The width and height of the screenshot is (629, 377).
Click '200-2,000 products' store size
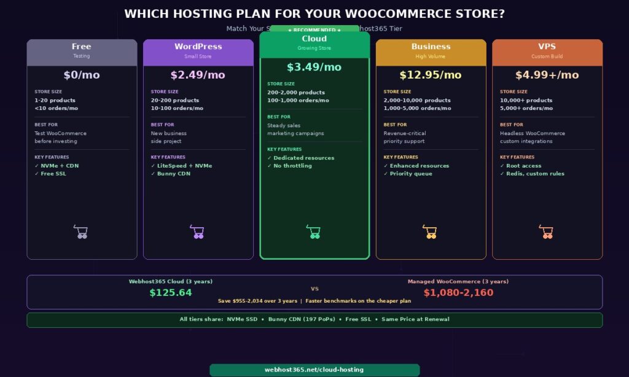point(296,92)
